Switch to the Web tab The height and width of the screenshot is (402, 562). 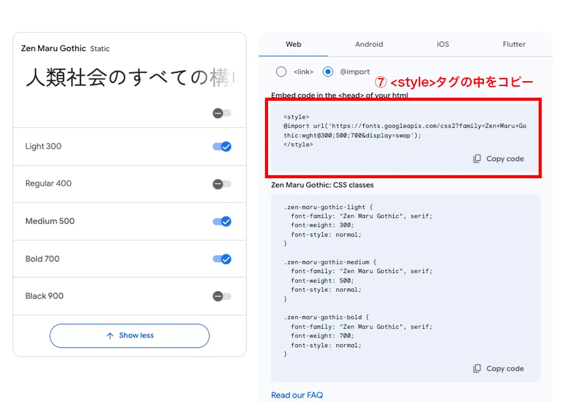point(293,44)
